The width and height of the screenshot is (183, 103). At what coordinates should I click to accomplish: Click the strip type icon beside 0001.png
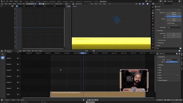(x=158, y=54)
